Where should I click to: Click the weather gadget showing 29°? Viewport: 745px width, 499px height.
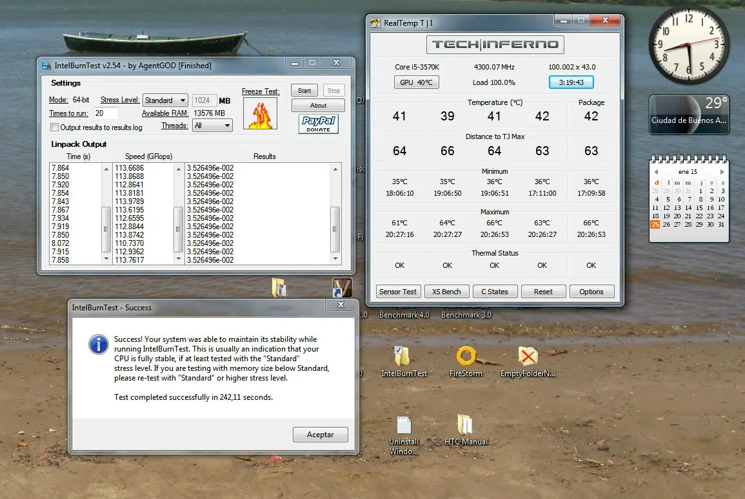coord(689,115)
